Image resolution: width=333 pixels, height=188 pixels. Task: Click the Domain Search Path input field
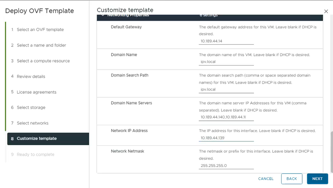pyautogui.click(x=226, y=89)
